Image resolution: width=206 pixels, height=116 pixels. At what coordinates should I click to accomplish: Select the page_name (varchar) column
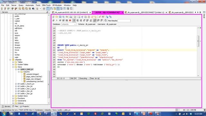coord(34,77)
